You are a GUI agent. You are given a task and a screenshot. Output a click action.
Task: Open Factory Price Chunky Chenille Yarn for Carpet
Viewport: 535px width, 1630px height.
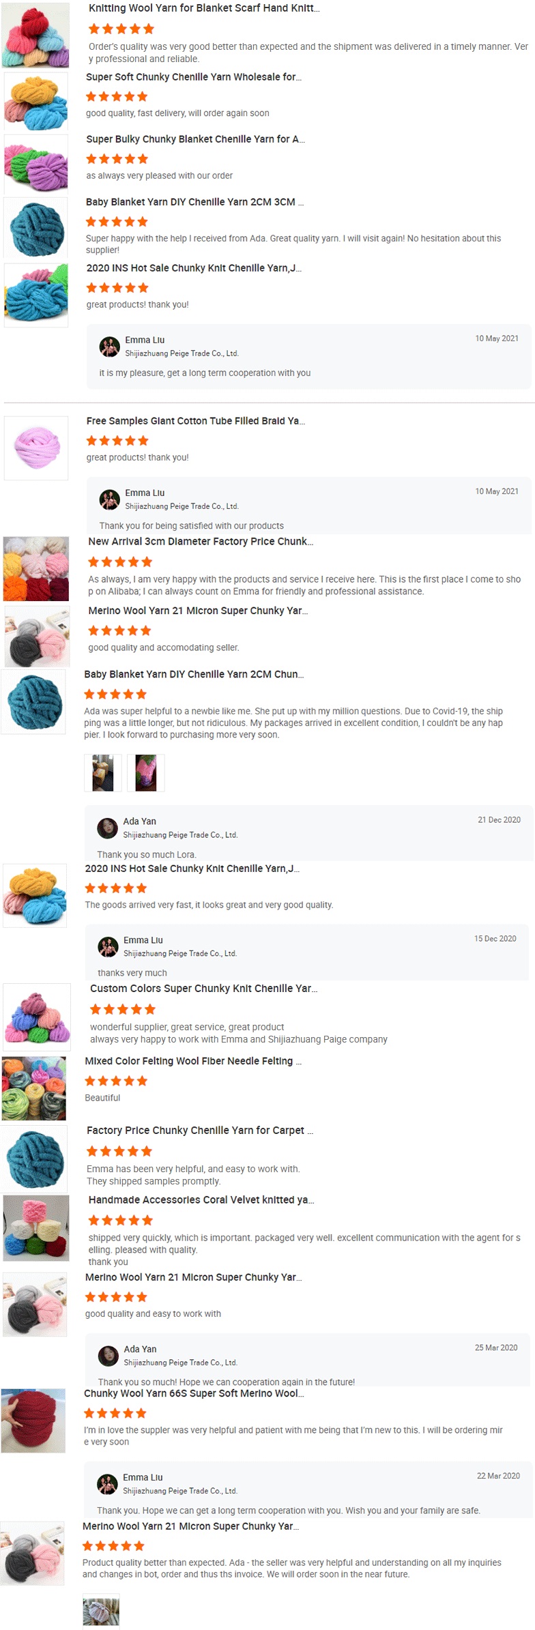pos(200,1130)
